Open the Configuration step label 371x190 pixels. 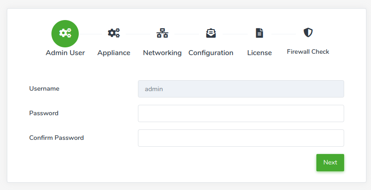(x=211, y=53)
